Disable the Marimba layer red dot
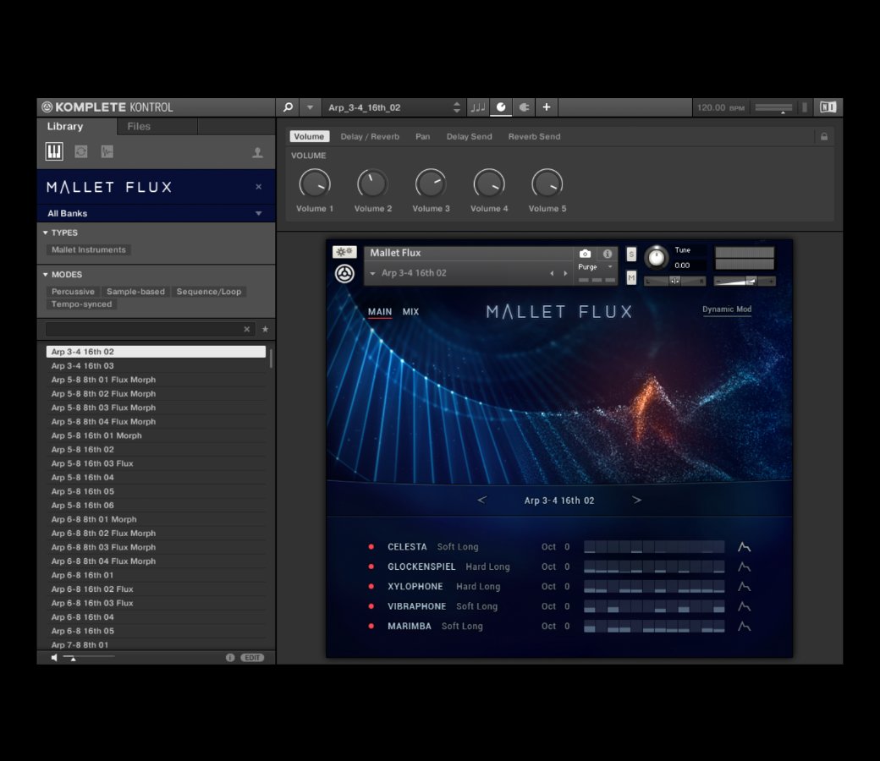880x761 pixels. [x=371, y=627]
